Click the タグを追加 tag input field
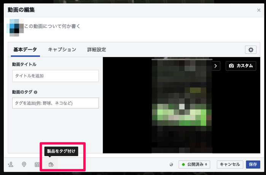266x175 pixels. point(56,103)
